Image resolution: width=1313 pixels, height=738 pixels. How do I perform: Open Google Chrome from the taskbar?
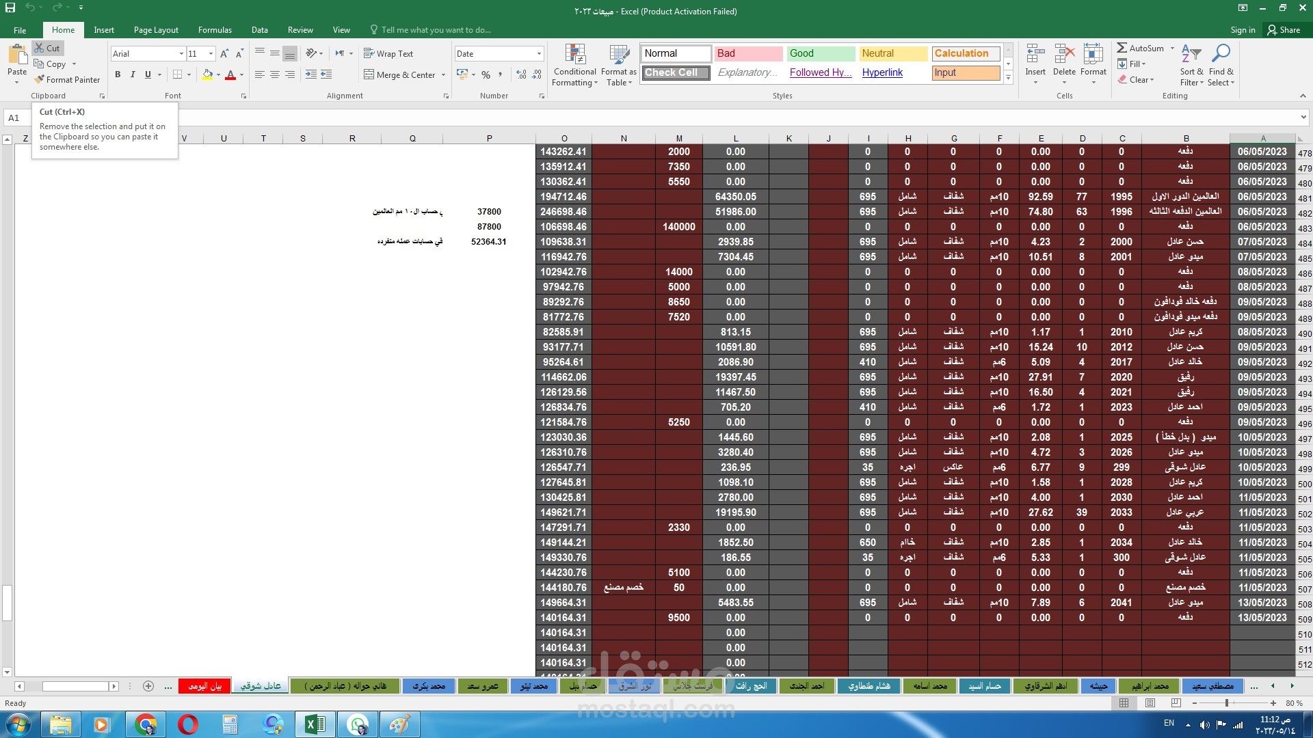(x=146, y=724)
